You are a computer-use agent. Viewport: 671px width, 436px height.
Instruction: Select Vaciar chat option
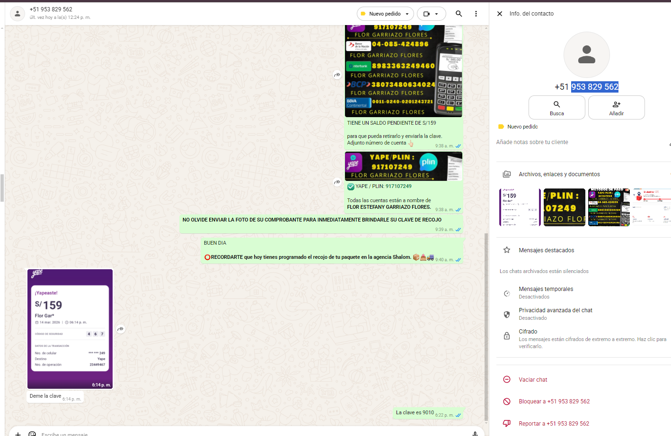tap(533, 380)
